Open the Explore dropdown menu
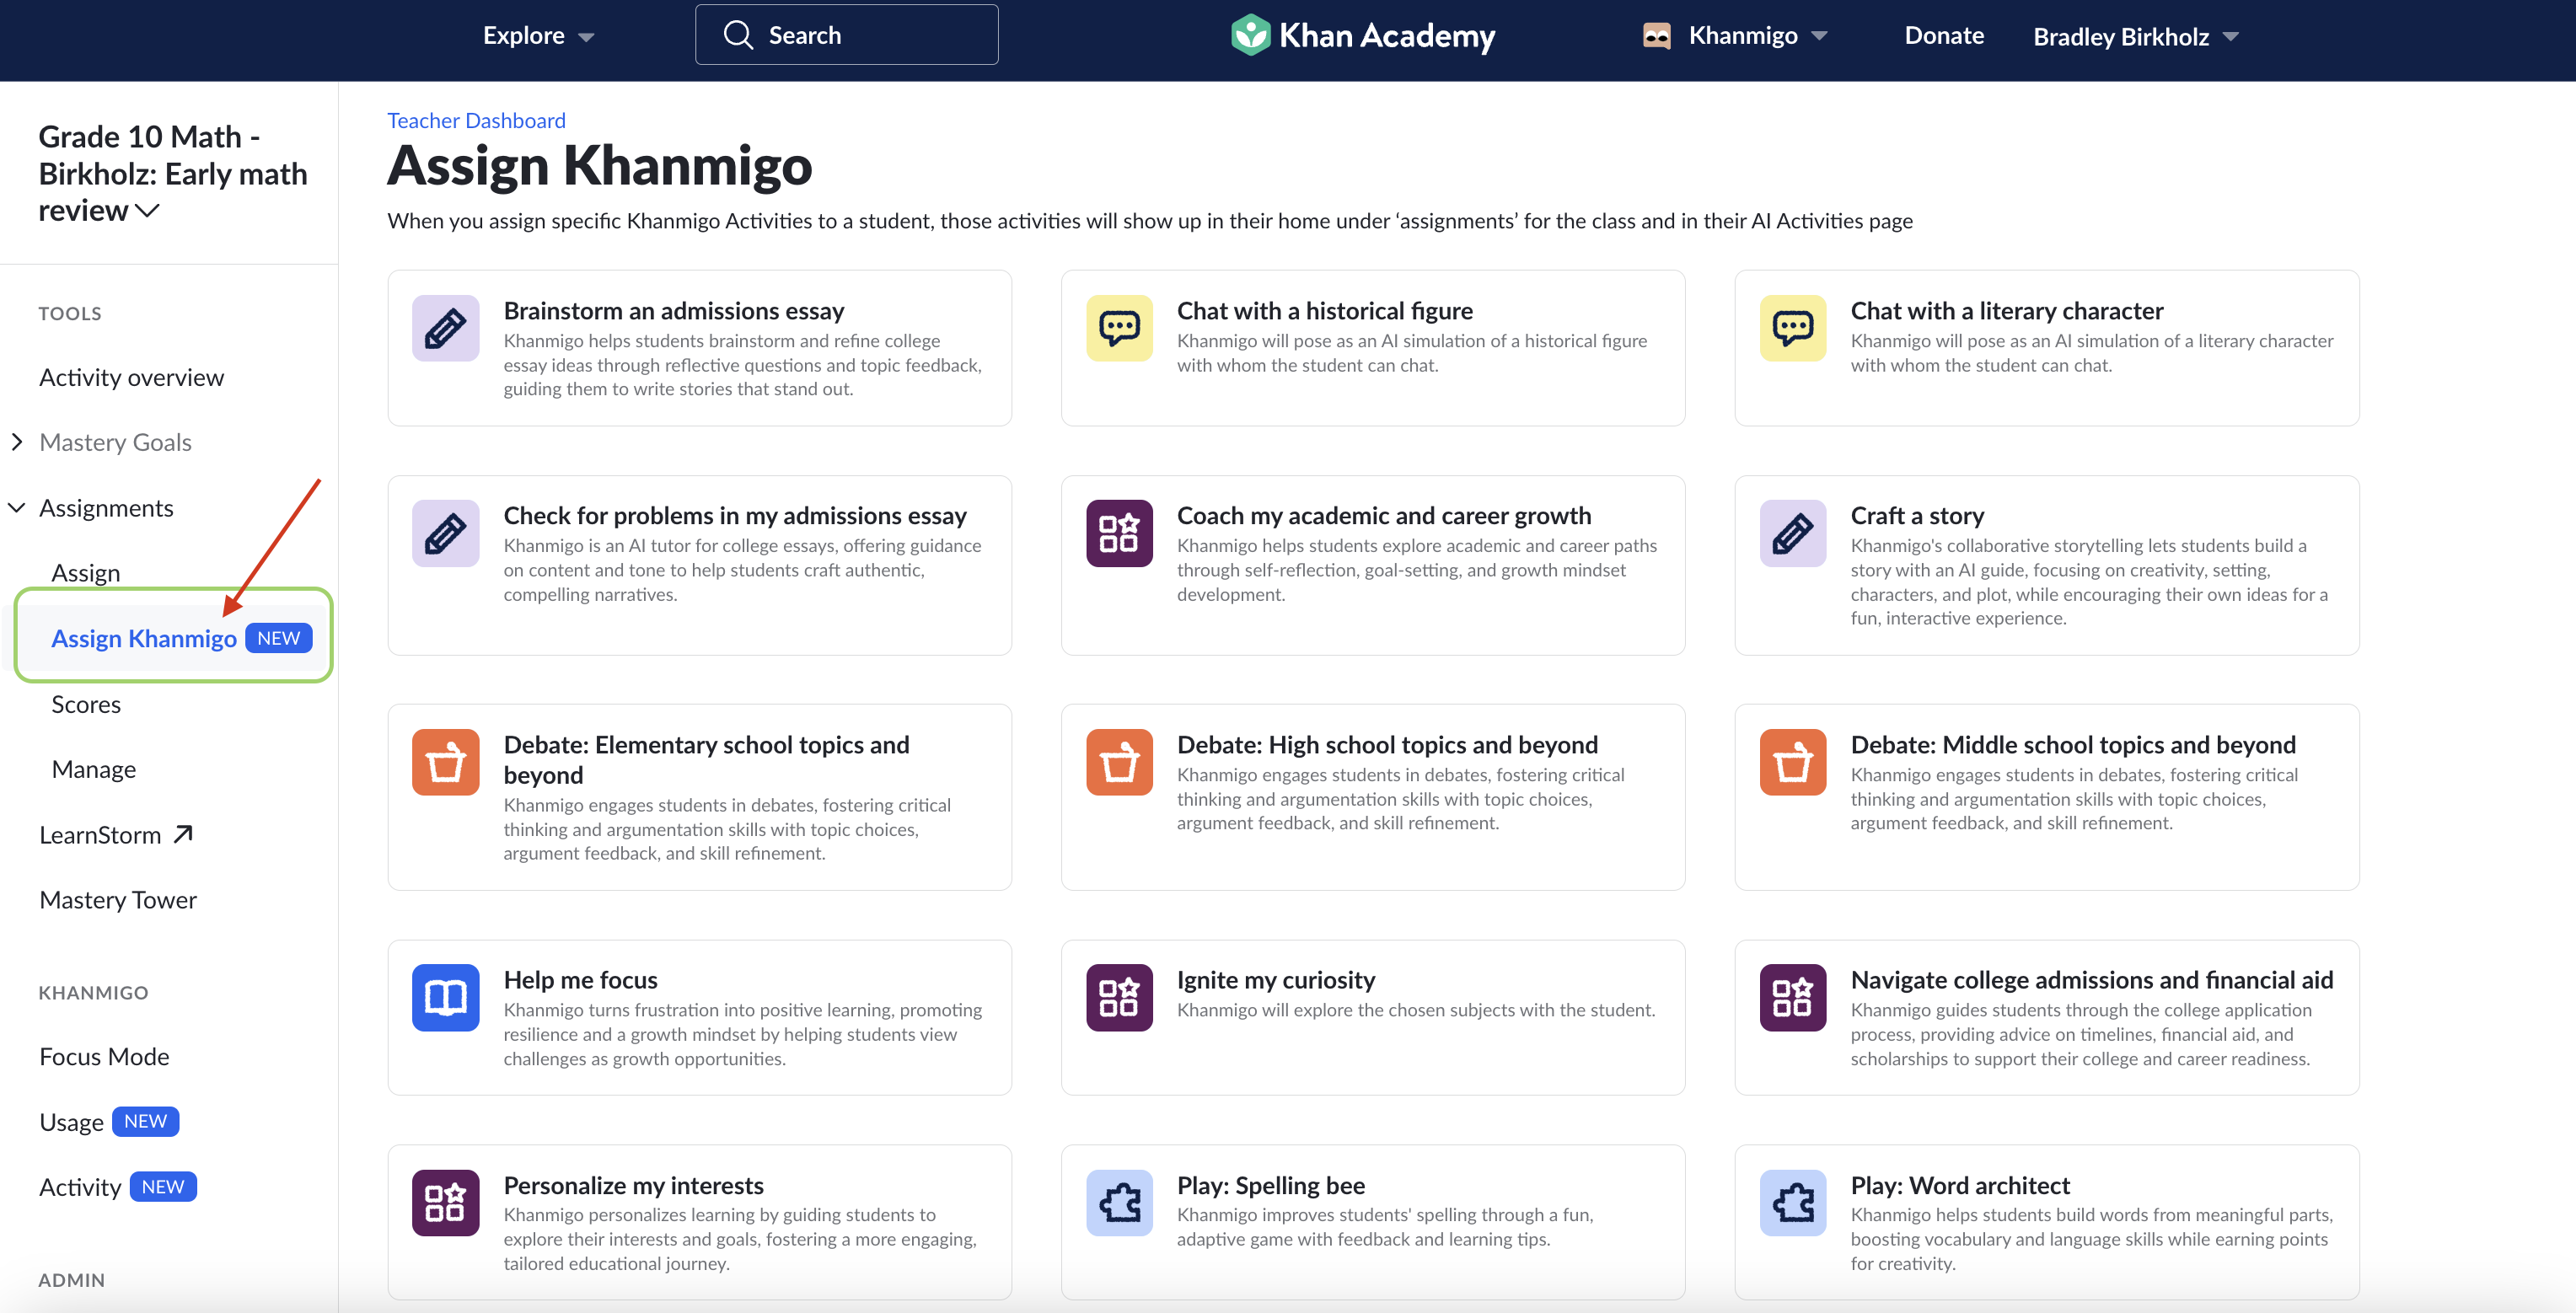This screenshot has width=2576, height=1313. point(538,36)
